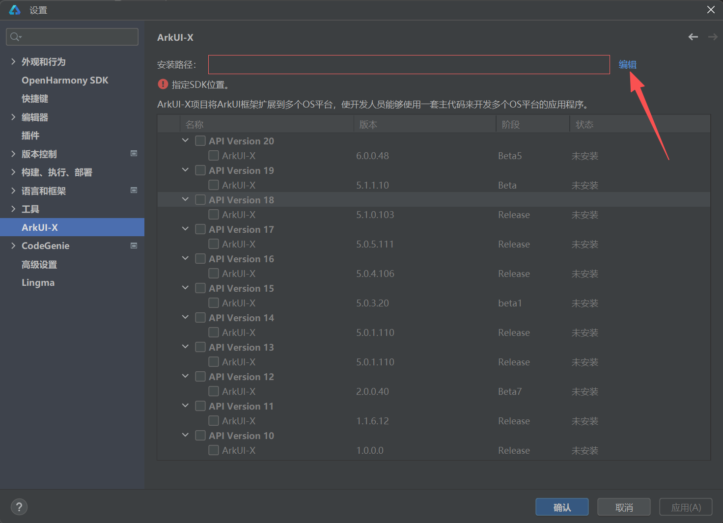Click version value 2.0.0.40
Image resolution: width=723 pixels, height=523 pixels.
point(372,391)
